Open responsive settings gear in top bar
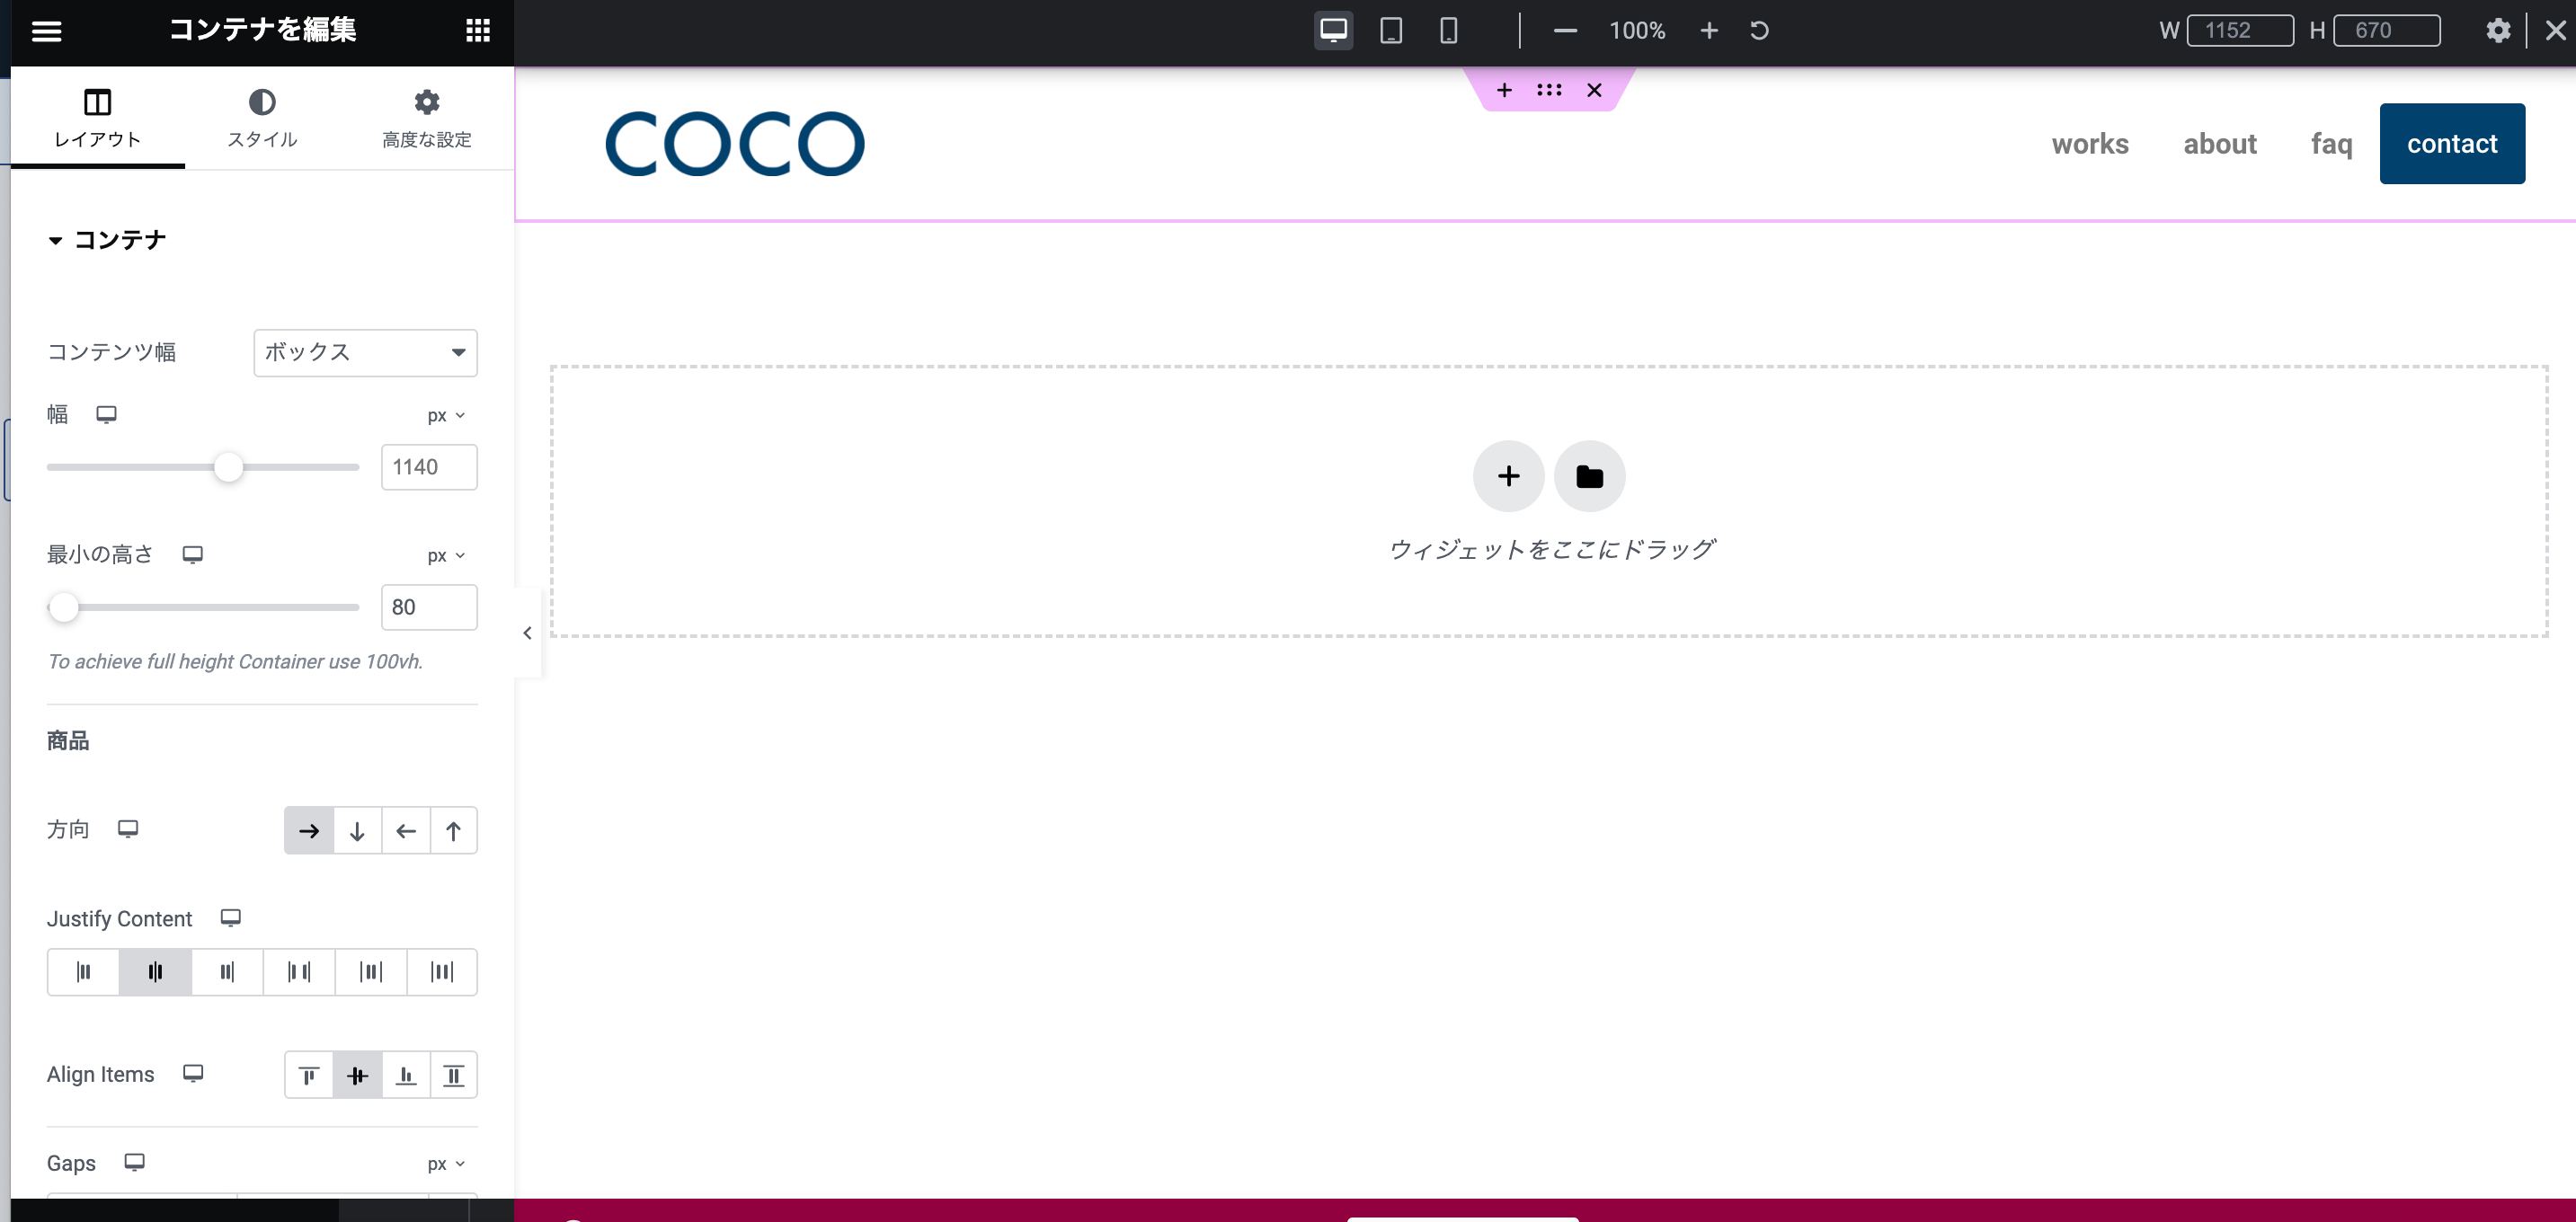 pos(2498,31)
